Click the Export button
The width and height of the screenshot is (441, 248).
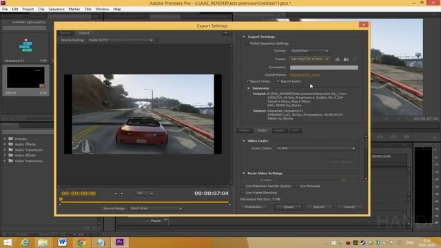coord(318,207)
